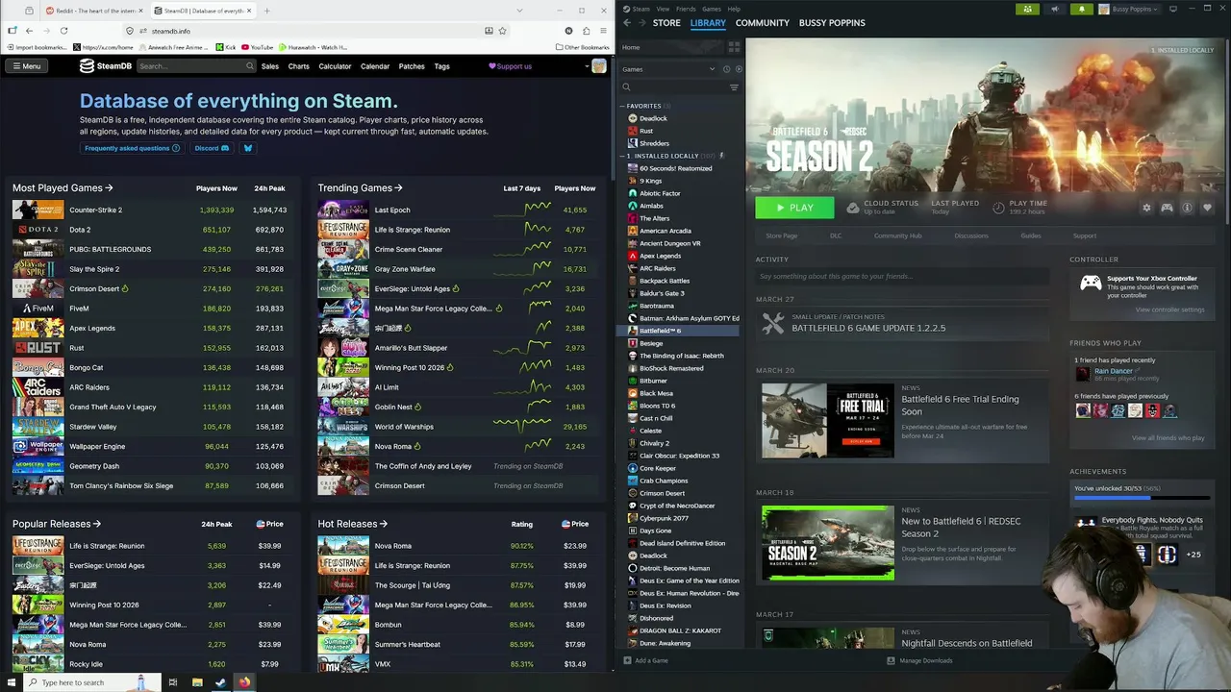
Task: Open Bussy Poppins account dropdown
Action: pos(1129,9)
